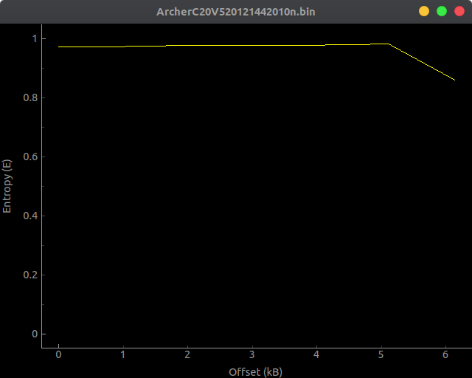This screenshot has width=472, height=378.
Task: Maximize window with the green button
Action: (x=442, y=11)
